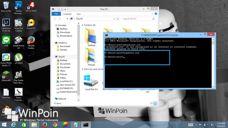Open Play Guitar Hero desktop shortcut
The width and height of the screenshot is (228, 128).
pos(19,77)
